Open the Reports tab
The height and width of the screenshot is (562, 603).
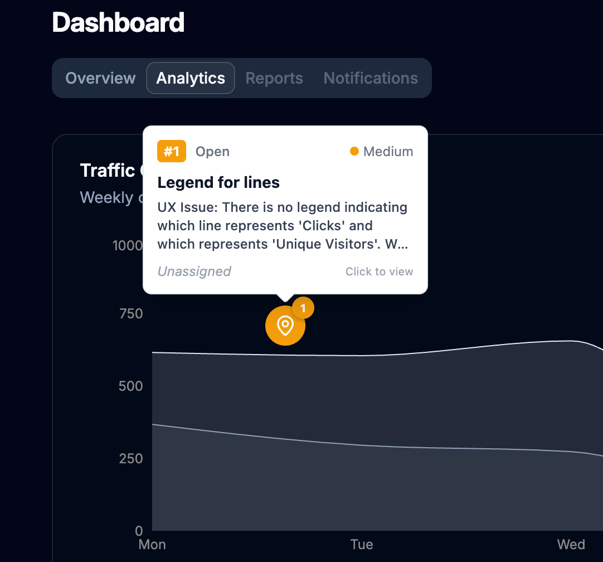coord(274,78)
